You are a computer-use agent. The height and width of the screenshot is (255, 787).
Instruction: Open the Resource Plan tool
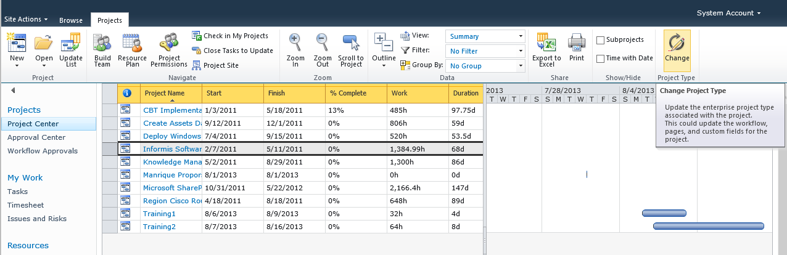point(132,44)
